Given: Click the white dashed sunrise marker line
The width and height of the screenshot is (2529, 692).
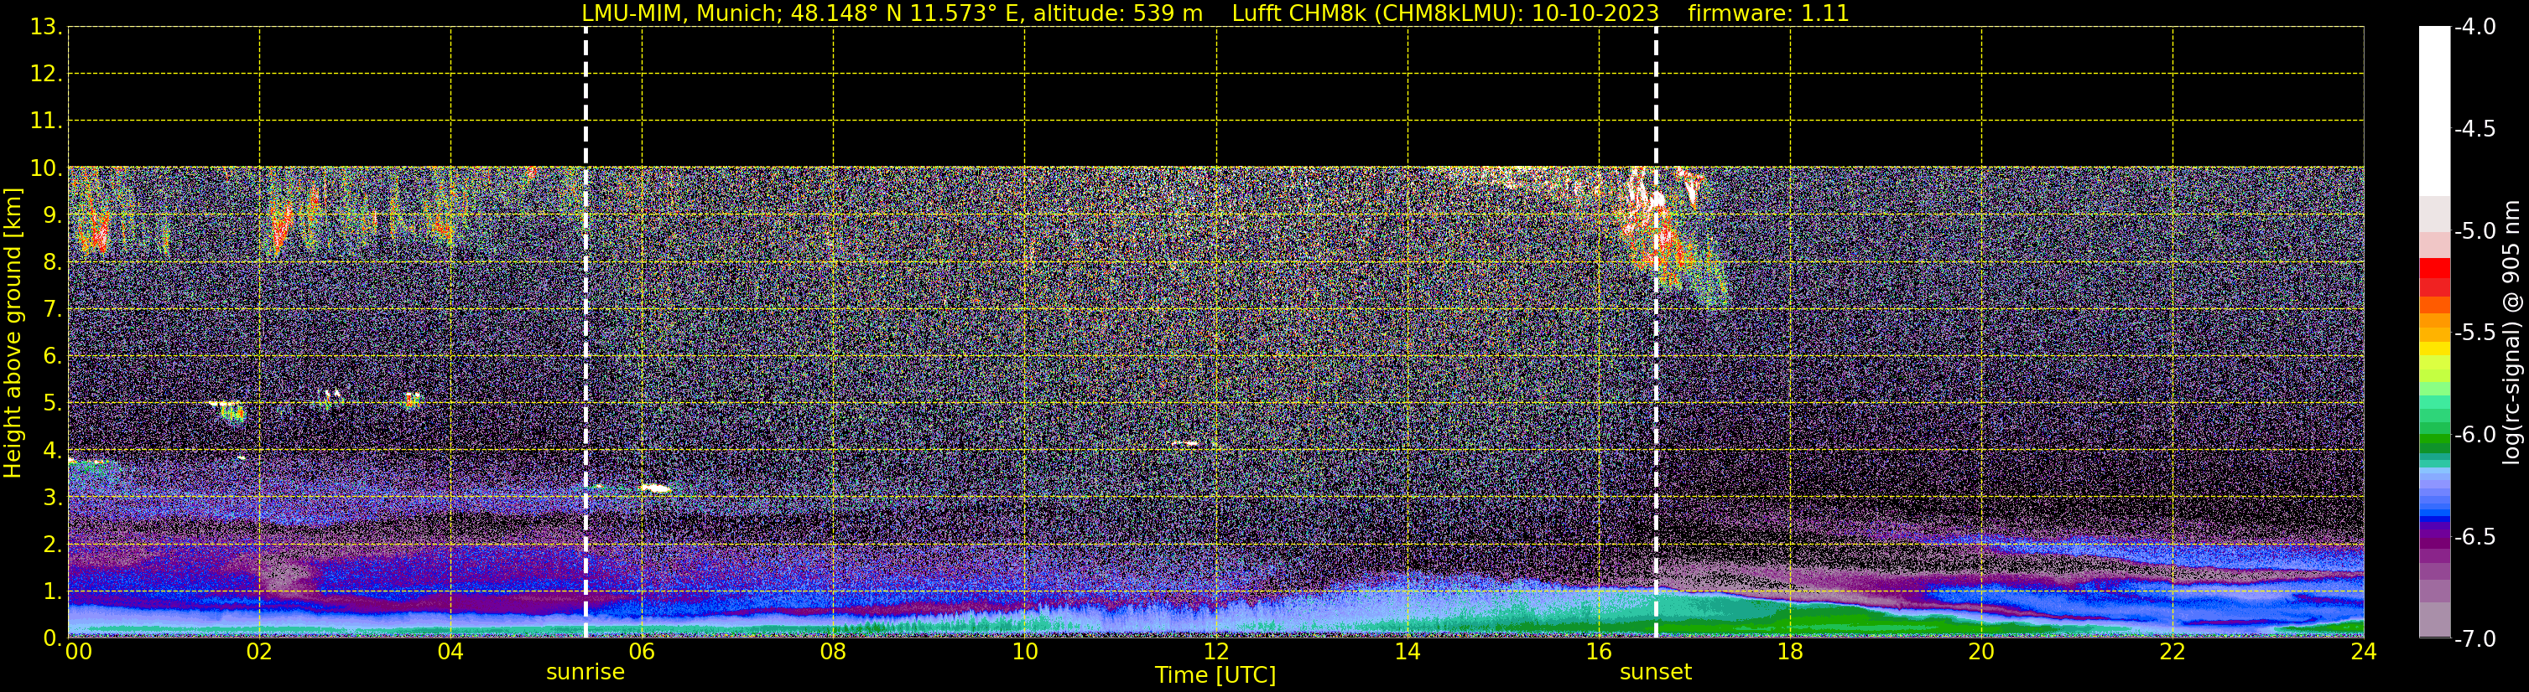Looking at the screenshot, I should tap(586, 333).
